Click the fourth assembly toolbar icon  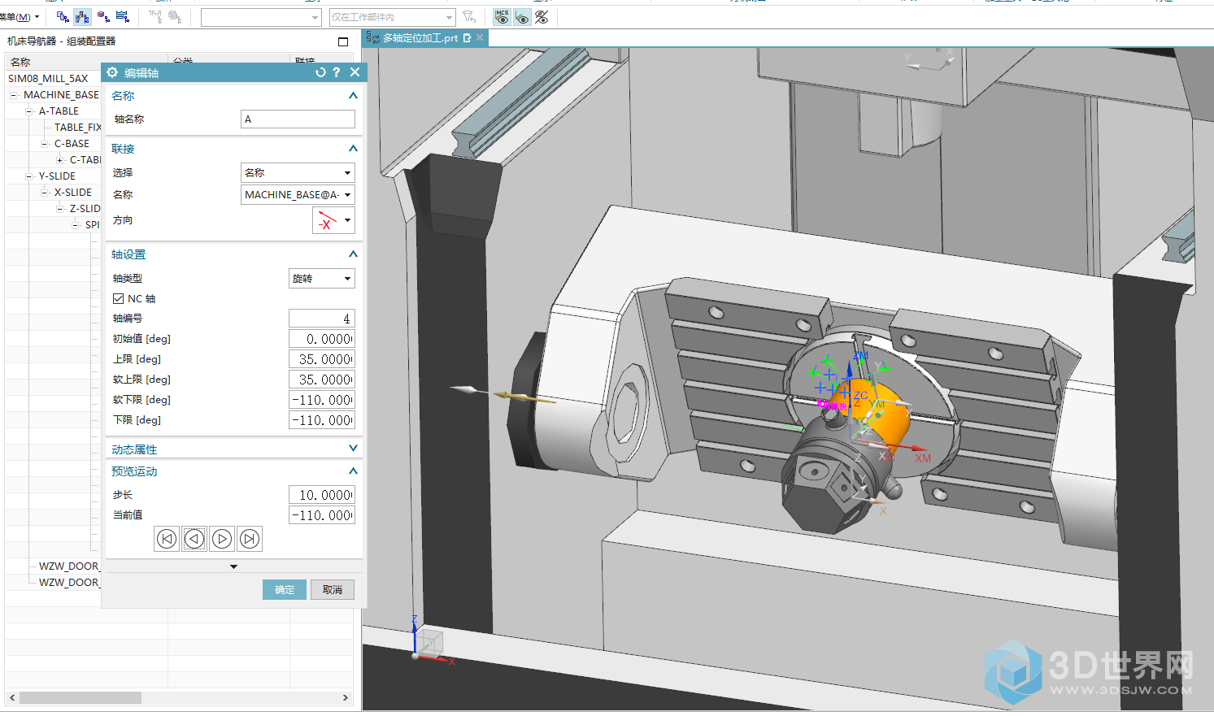(x=123, y=17)
